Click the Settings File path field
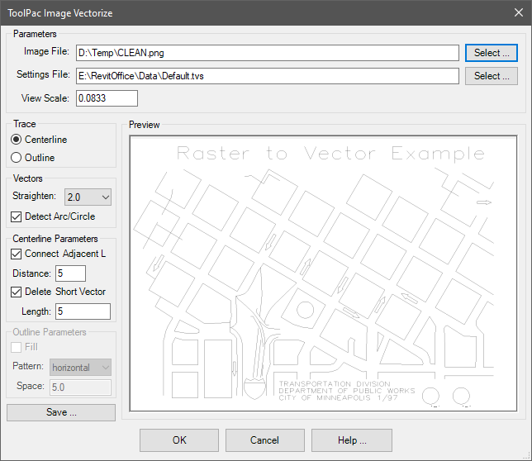This screenshot has width=532, height=461. tap(266, 76)
